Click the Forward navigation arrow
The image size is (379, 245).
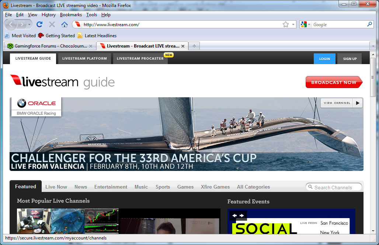coord(22,24)
